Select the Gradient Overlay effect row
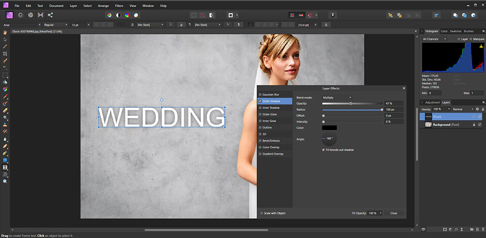The width and height of the screenshot is (486, 238). (275, 154)
